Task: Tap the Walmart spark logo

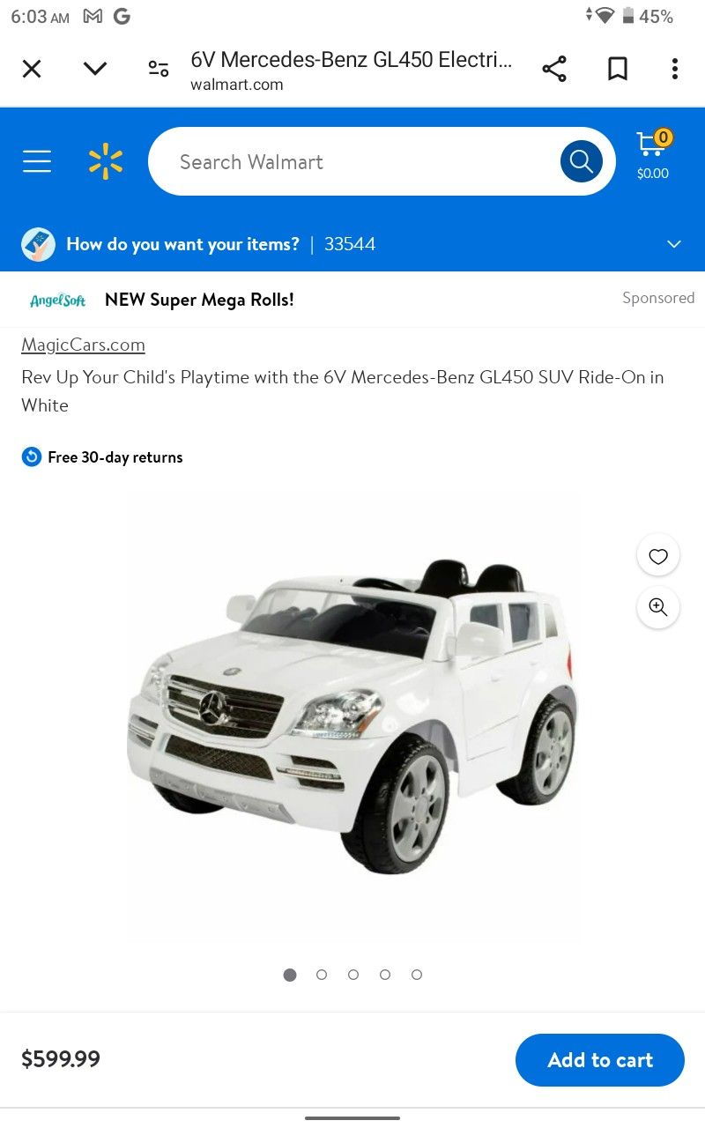Action: (106, 161)
